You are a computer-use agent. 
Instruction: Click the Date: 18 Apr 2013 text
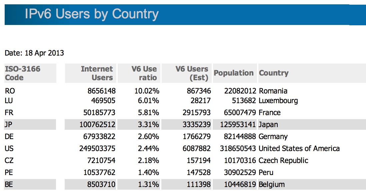pos(34,53)
